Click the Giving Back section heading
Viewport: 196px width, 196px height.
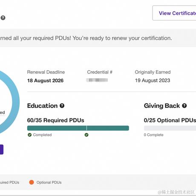(x=162, y=106)
